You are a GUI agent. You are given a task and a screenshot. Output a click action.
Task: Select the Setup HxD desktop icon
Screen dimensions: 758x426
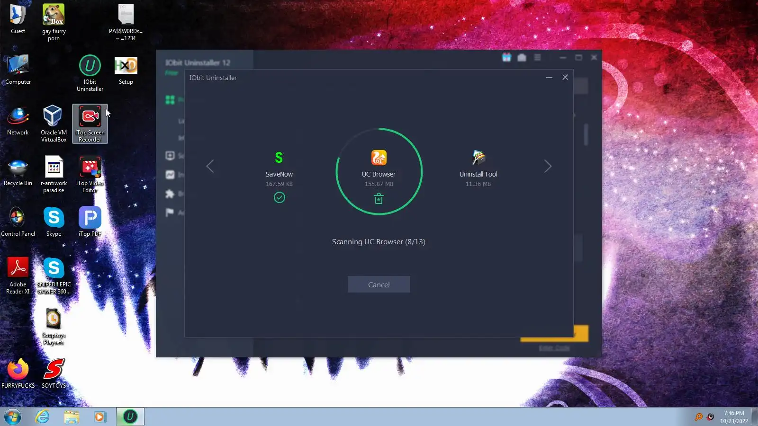tap(126, 70)
